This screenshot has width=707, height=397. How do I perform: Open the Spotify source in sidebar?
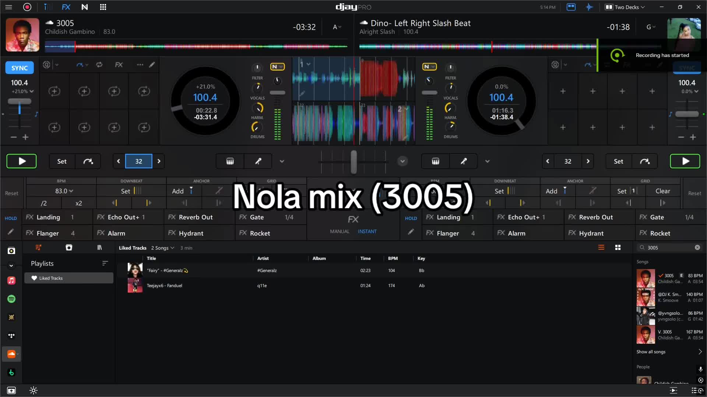click(11, 299)
